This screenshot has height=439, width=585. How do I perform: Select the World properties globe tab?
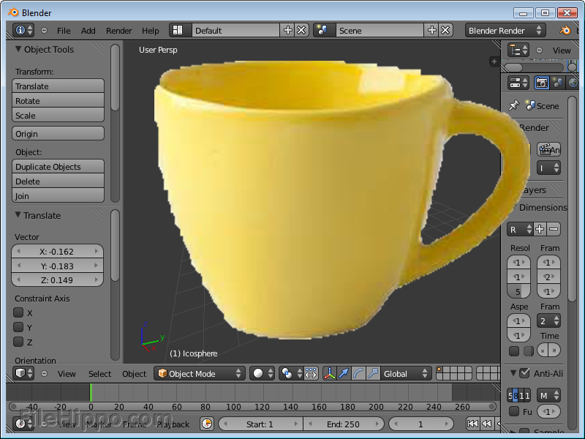pos(573,83)
